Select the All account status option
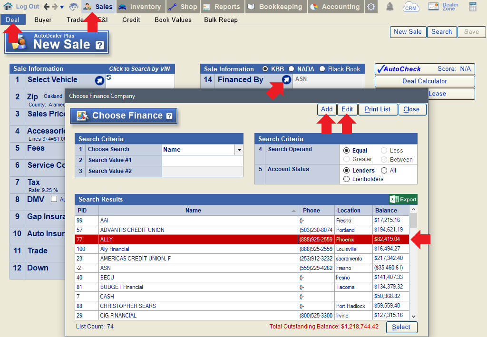 tap(384, 170)
